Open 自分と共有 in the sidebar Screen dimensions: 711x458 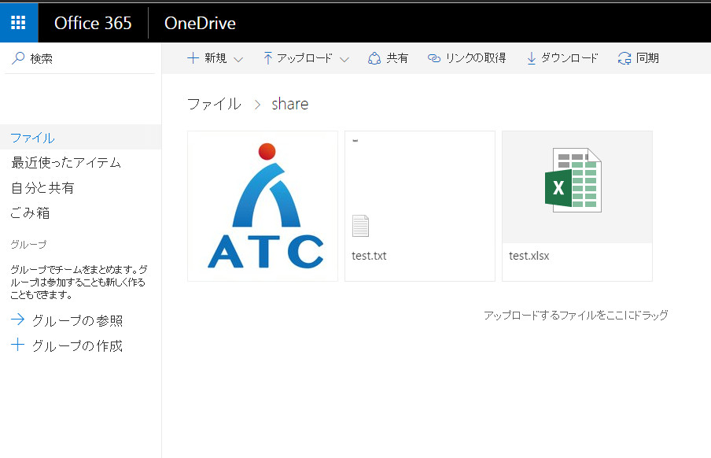[x=42, y=187]
